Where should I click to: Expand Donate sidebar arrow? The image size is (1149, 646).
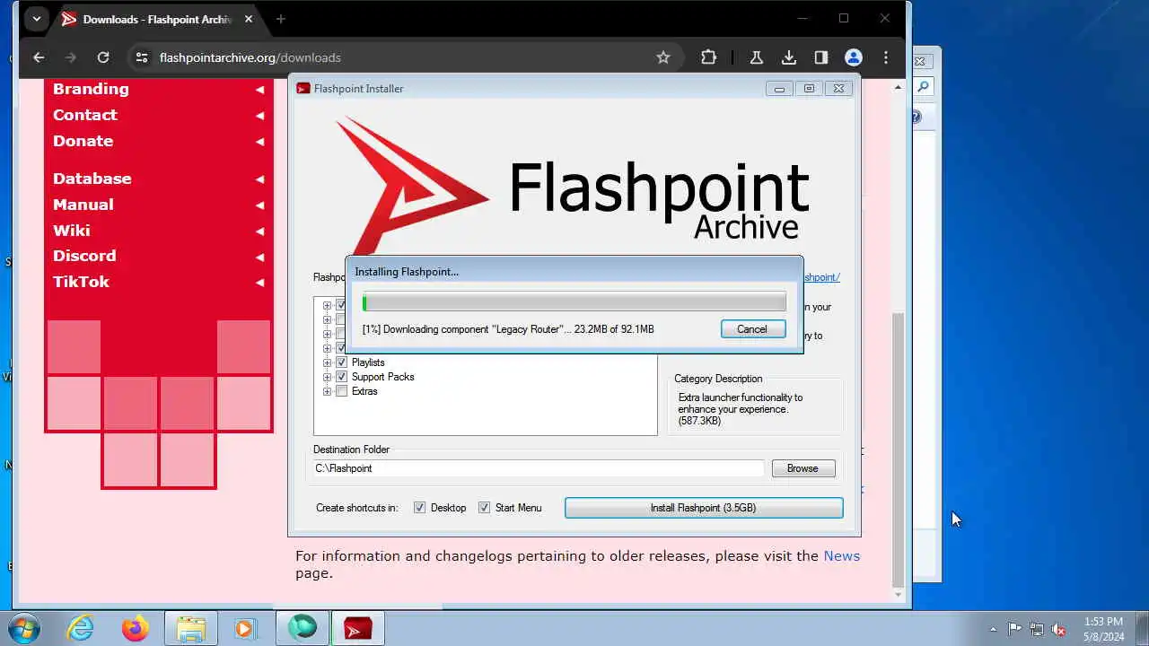click(x=259, y=141)
